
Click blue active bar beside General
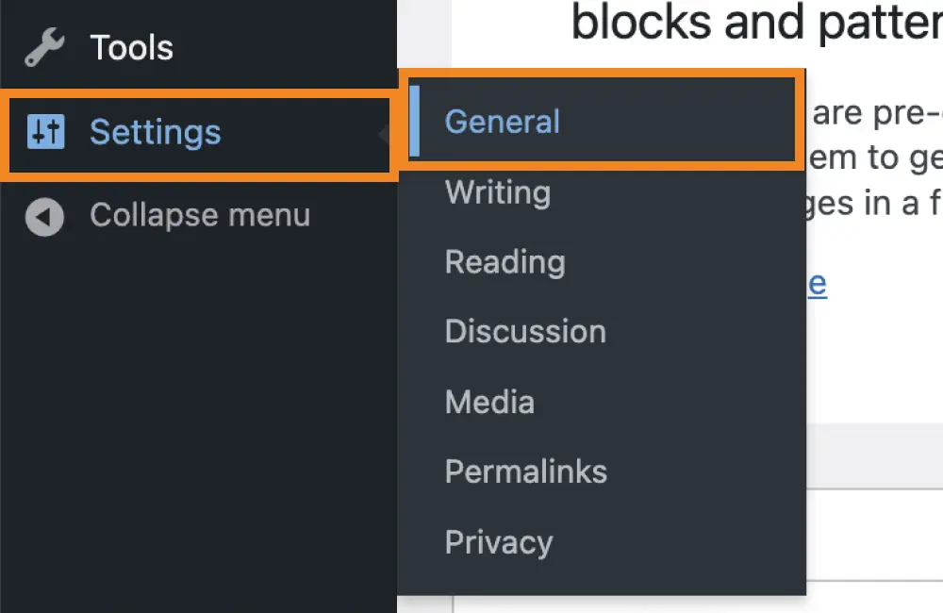click(x=414, y=122)
